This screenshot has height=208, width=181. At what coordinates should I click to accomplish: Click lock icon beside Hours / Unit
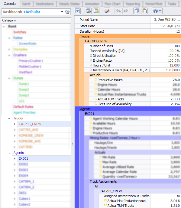[91, 65]
